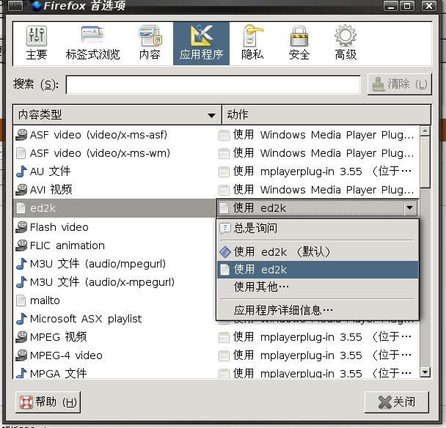
Task: Select Microsoft ASX playlist row
Action: [x=114, y=319]
